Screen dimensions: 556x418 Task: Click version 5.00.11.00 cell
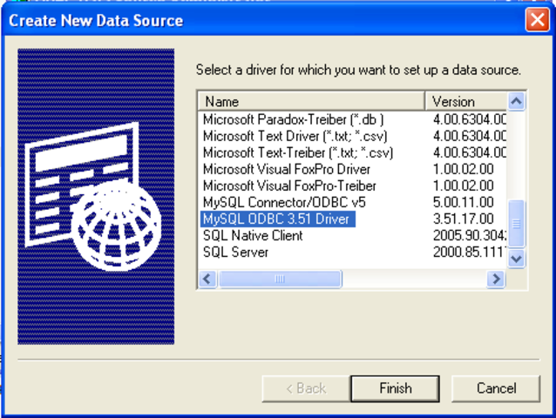coord(463,202)
